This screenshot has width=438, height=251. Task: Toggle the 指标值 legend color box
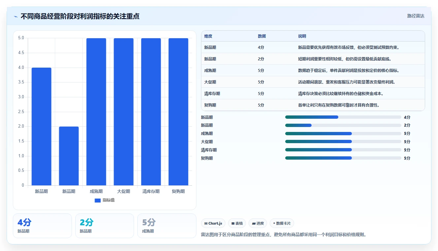click(97, 200)
